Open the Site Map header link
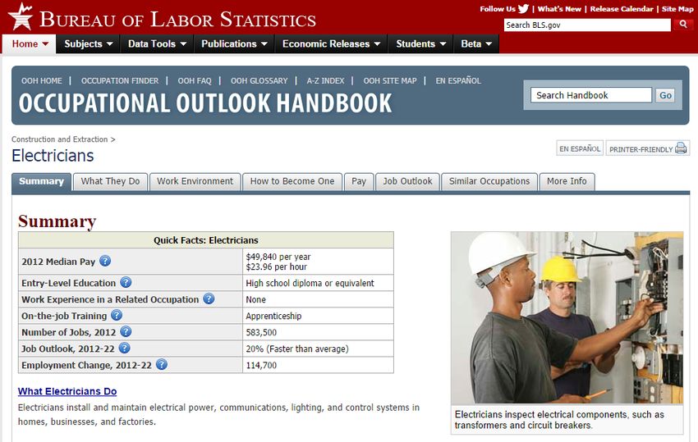 pyautogui.click(x=677, y=9)
